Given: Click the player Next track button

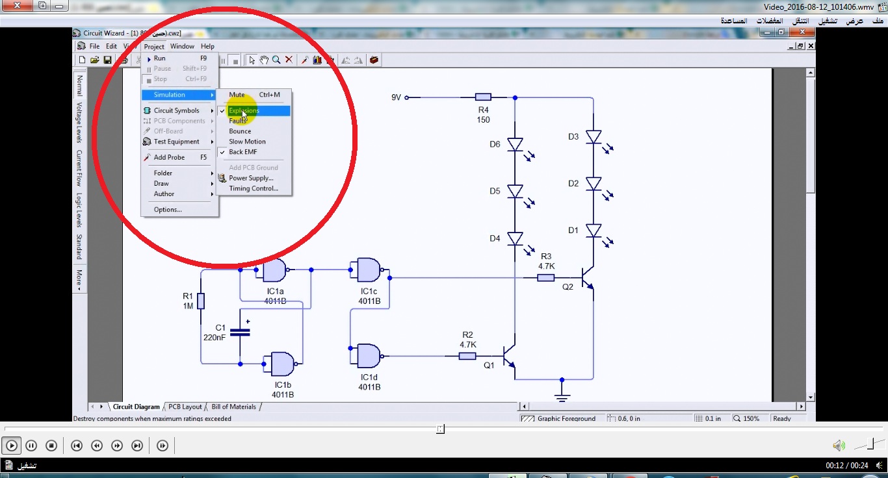Looking at the screenshot, I should click(x=137, y=446).
